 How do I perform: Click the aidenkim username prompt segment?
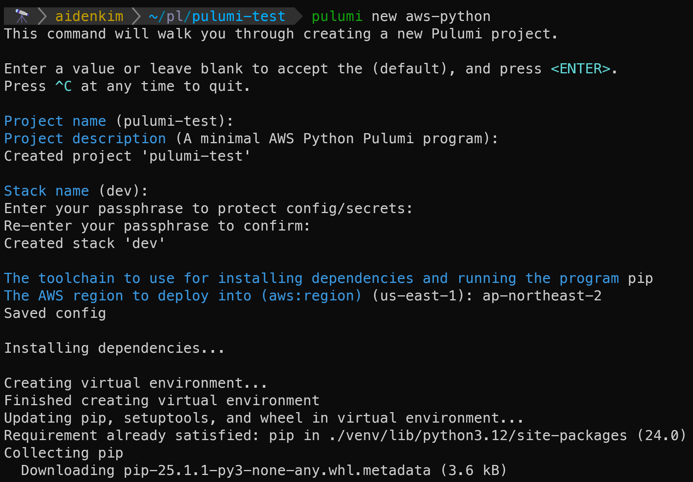[89, 16]
